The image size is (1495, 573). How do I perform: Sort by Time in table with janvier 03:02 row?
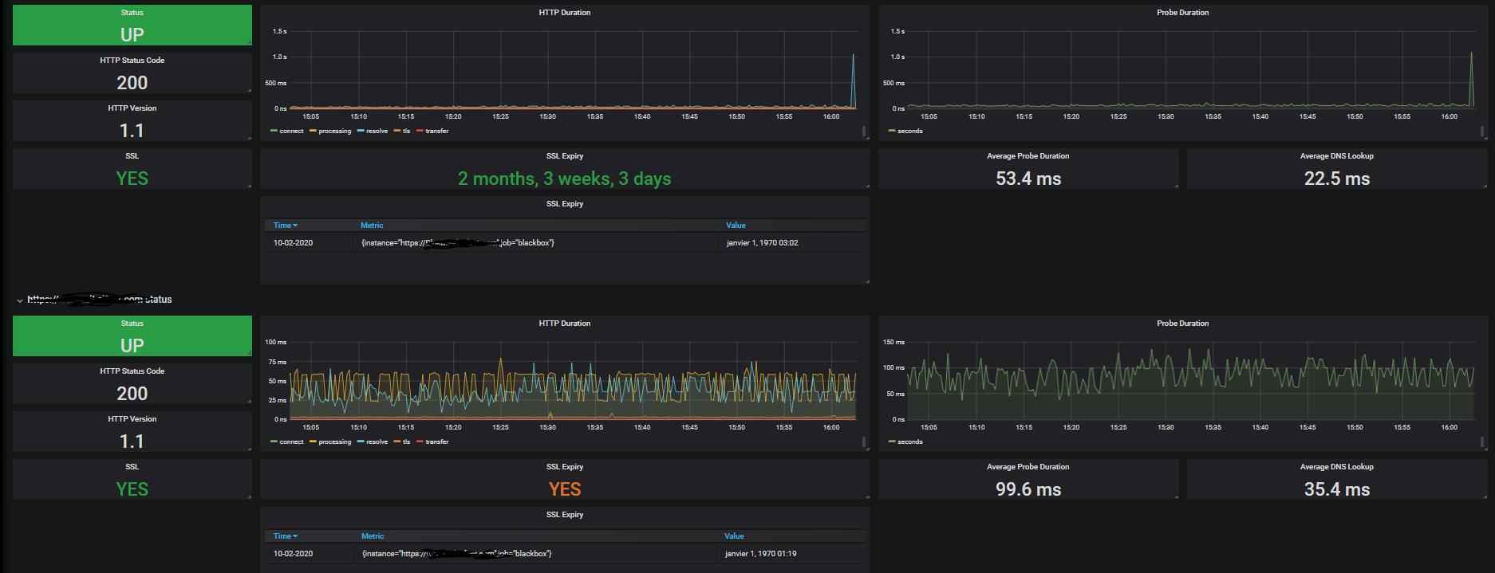click(286, 226)
